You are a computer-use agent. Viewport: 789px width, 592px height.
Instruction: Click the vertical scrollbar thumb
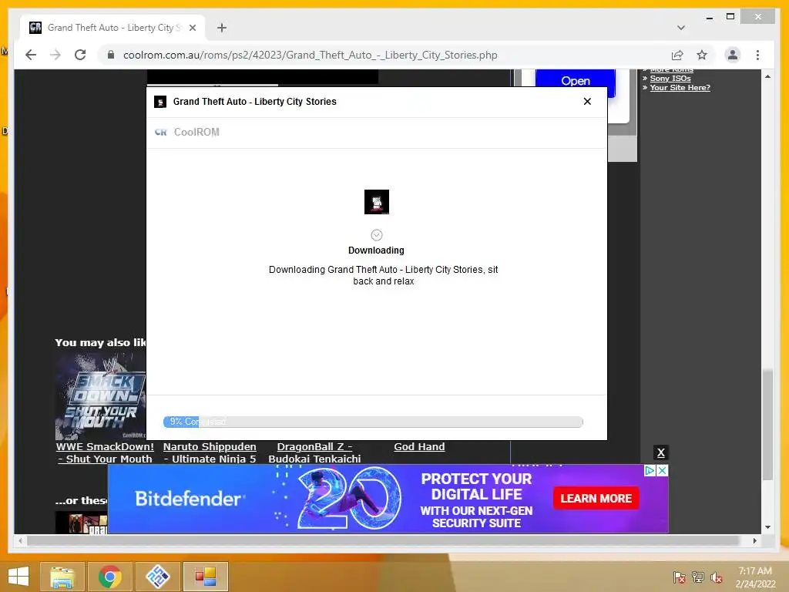click(767, 425)
